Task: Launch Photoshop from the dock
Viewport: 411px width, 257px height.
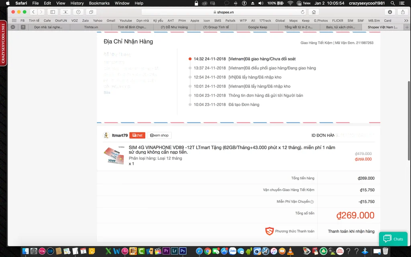Action: tap(183, 251)
